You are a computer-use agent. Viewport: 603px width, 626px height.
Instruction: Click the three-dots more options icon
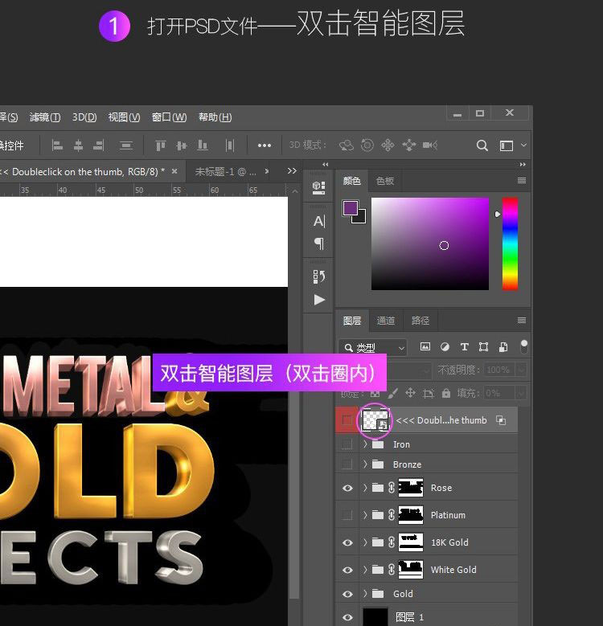[264, 145]
